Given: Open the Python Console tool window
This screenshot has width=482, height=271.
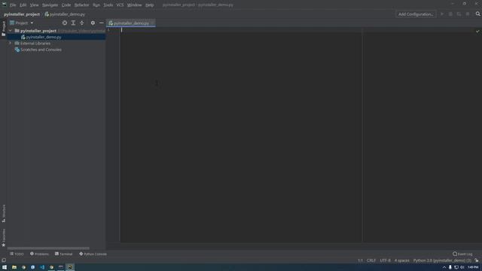Looking at the screenshot, I should (93, 254).
